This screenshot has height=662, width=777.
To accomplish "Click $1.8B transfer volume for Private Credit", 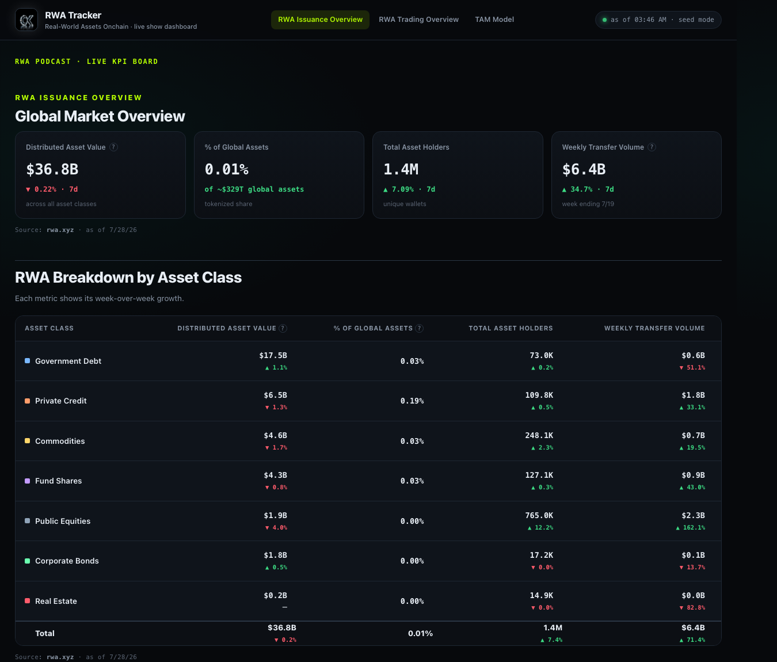I will 694,395.
